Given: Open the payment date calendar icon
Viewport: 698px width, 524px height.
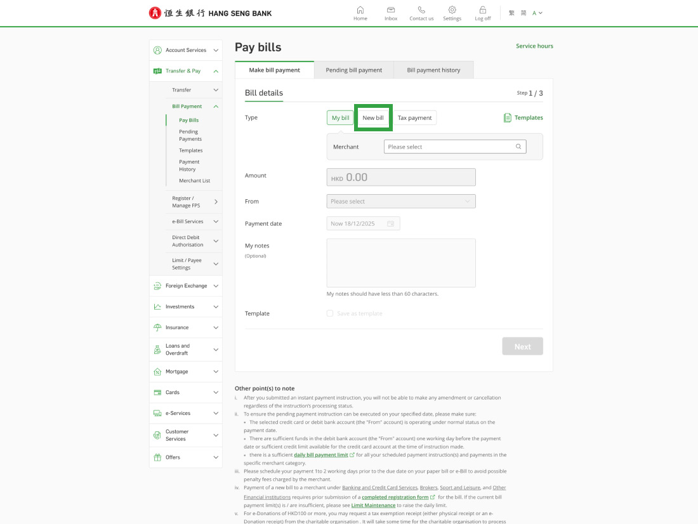Looking at the screenshot, I should point(390,224).
